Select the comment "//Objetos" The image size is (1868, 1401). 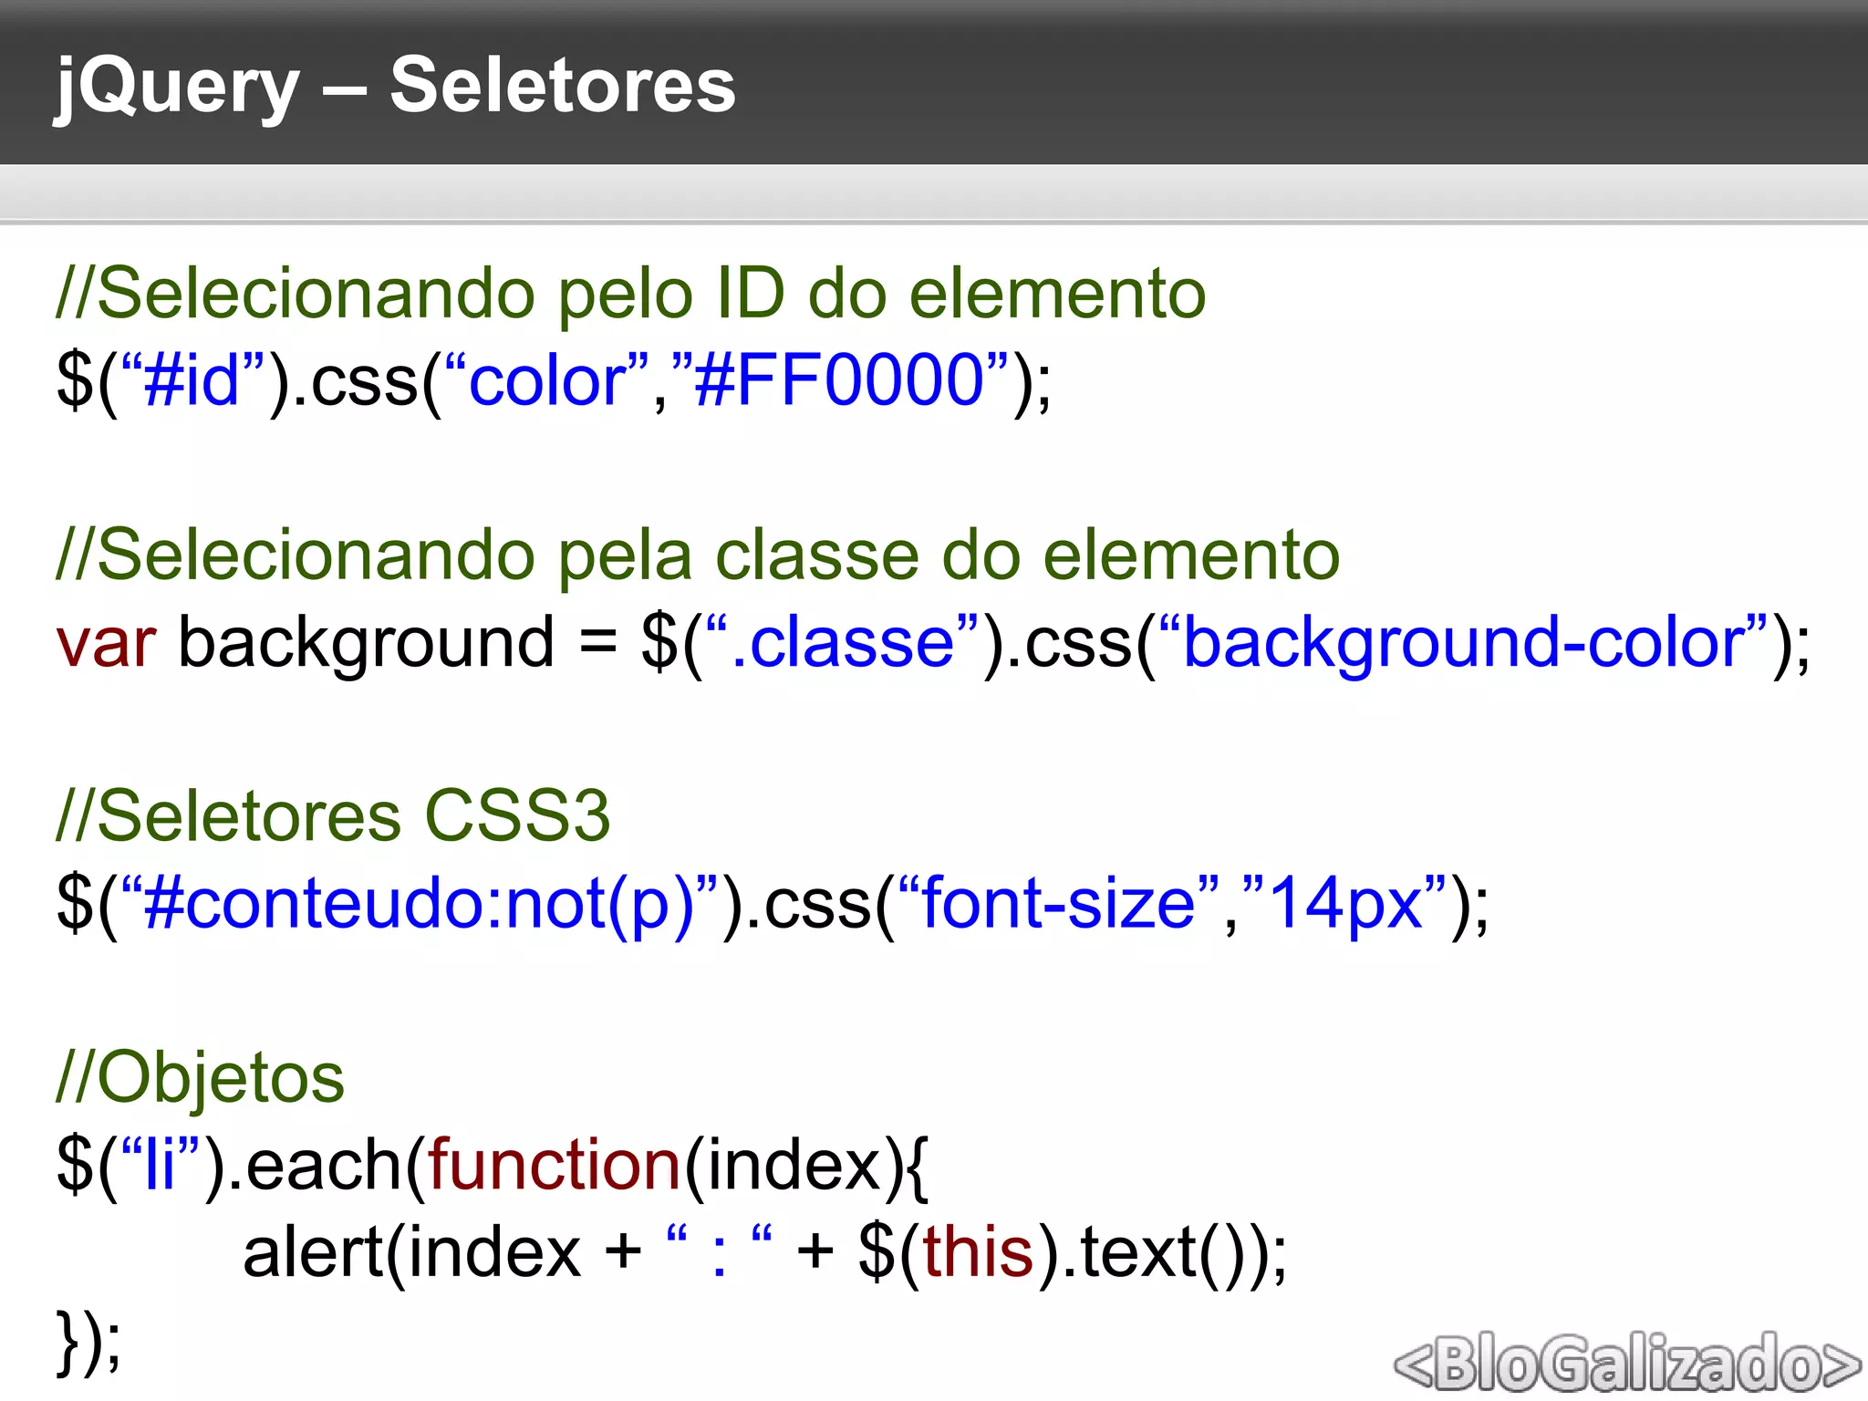pyautogui.click(x=201, y=1079)
